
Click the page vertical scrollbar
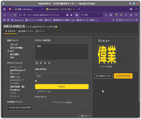[x=139, y=62]
